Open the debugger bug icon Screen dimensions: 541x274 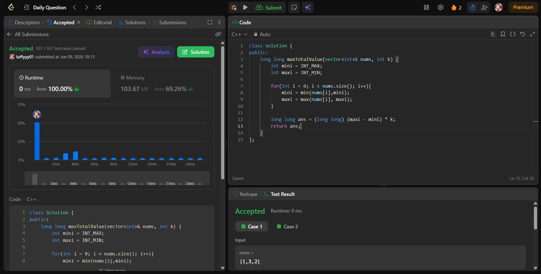tap(234, 7)
